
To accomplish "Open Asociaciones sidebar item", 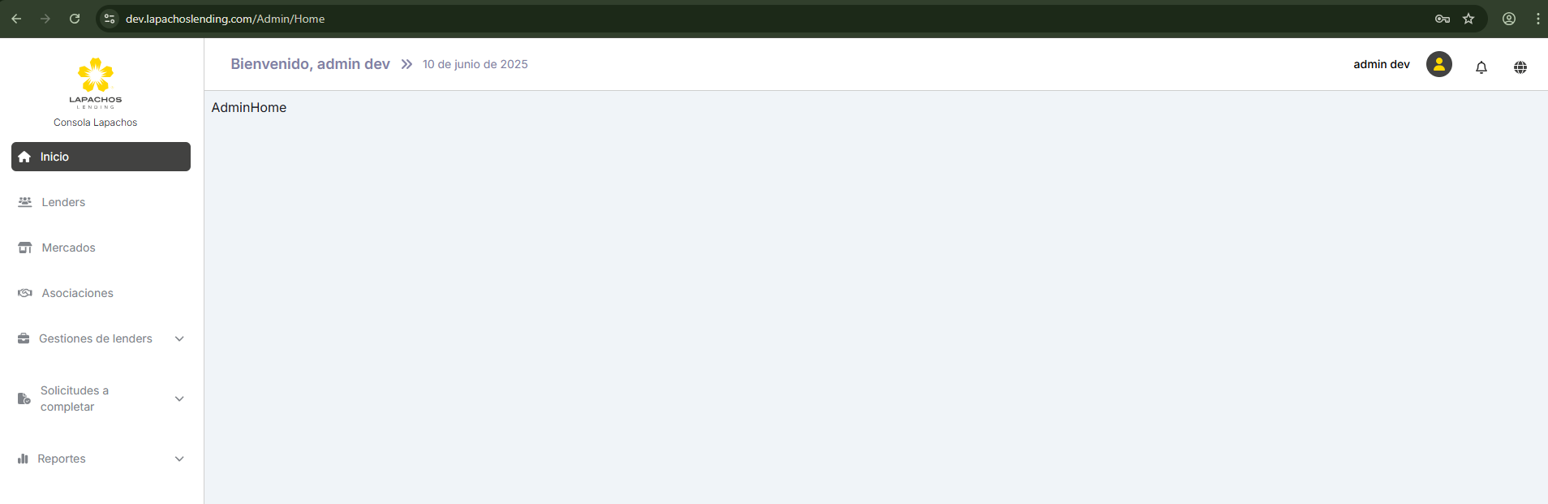I will coord(101,293).
